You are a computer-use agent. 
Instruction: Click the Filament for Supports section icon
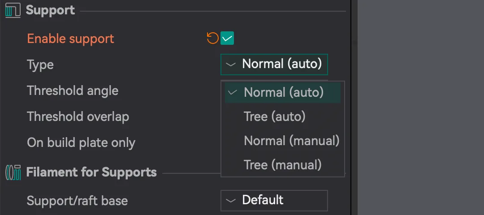tap(13, 172)
